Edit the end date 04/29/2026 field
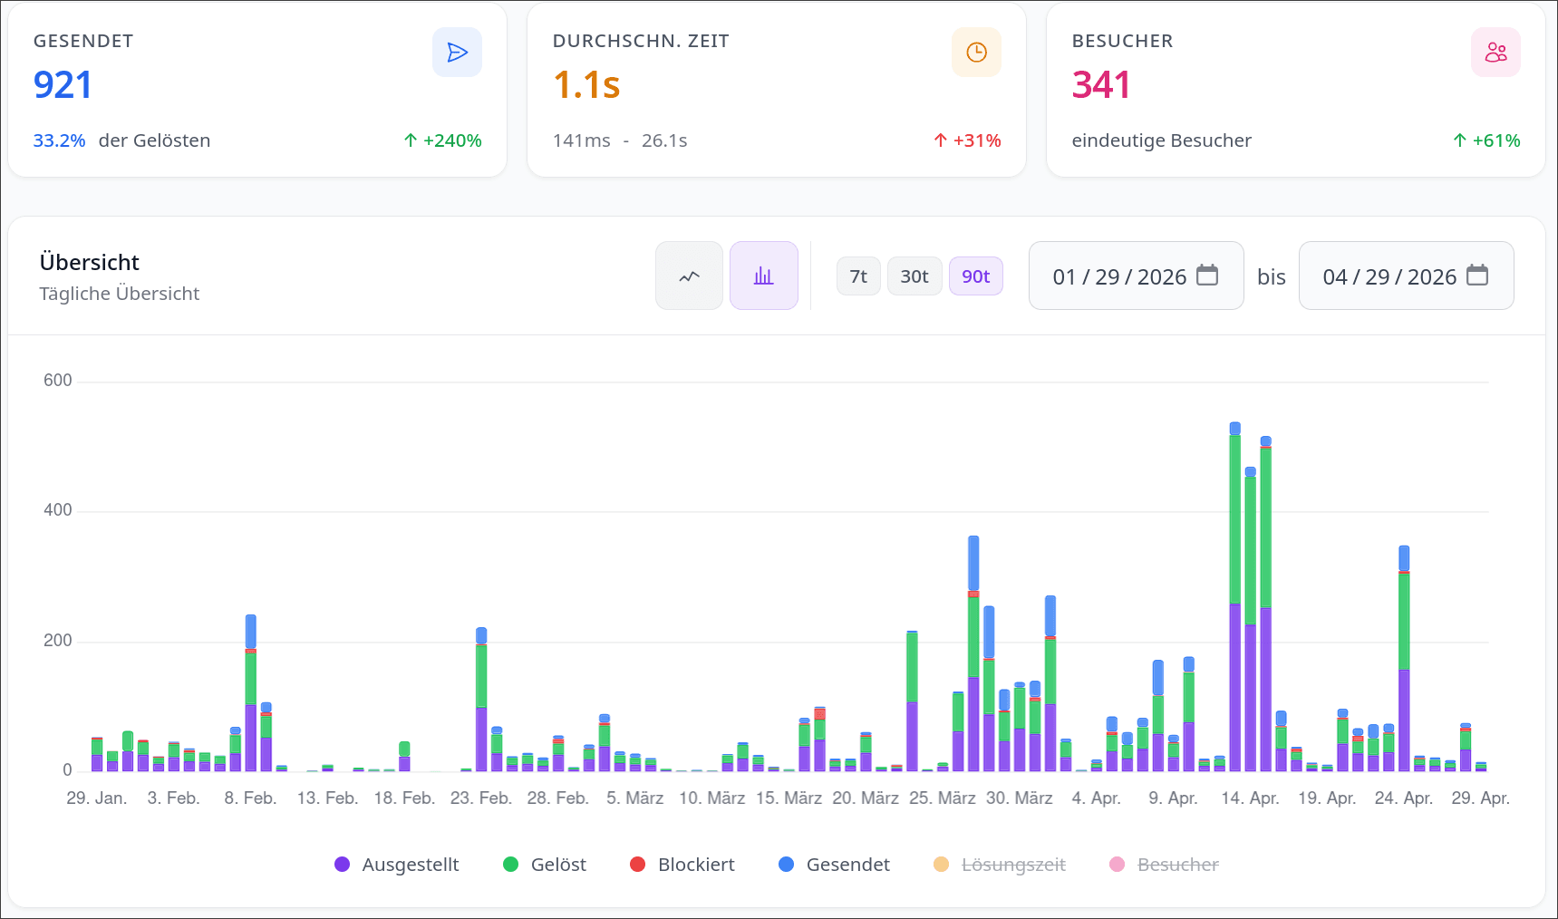The image size is (1558, 919). click(x=1407, y=276)
